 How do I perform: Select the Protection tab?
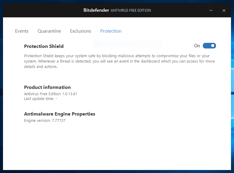[x=111, y=31]
